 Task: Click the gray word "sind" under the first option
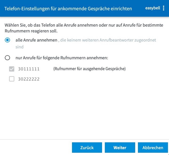click(x=19, y=47)
